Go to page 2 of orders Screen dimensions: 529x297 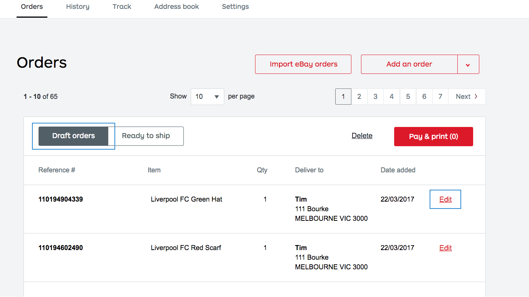coord(359,97)
